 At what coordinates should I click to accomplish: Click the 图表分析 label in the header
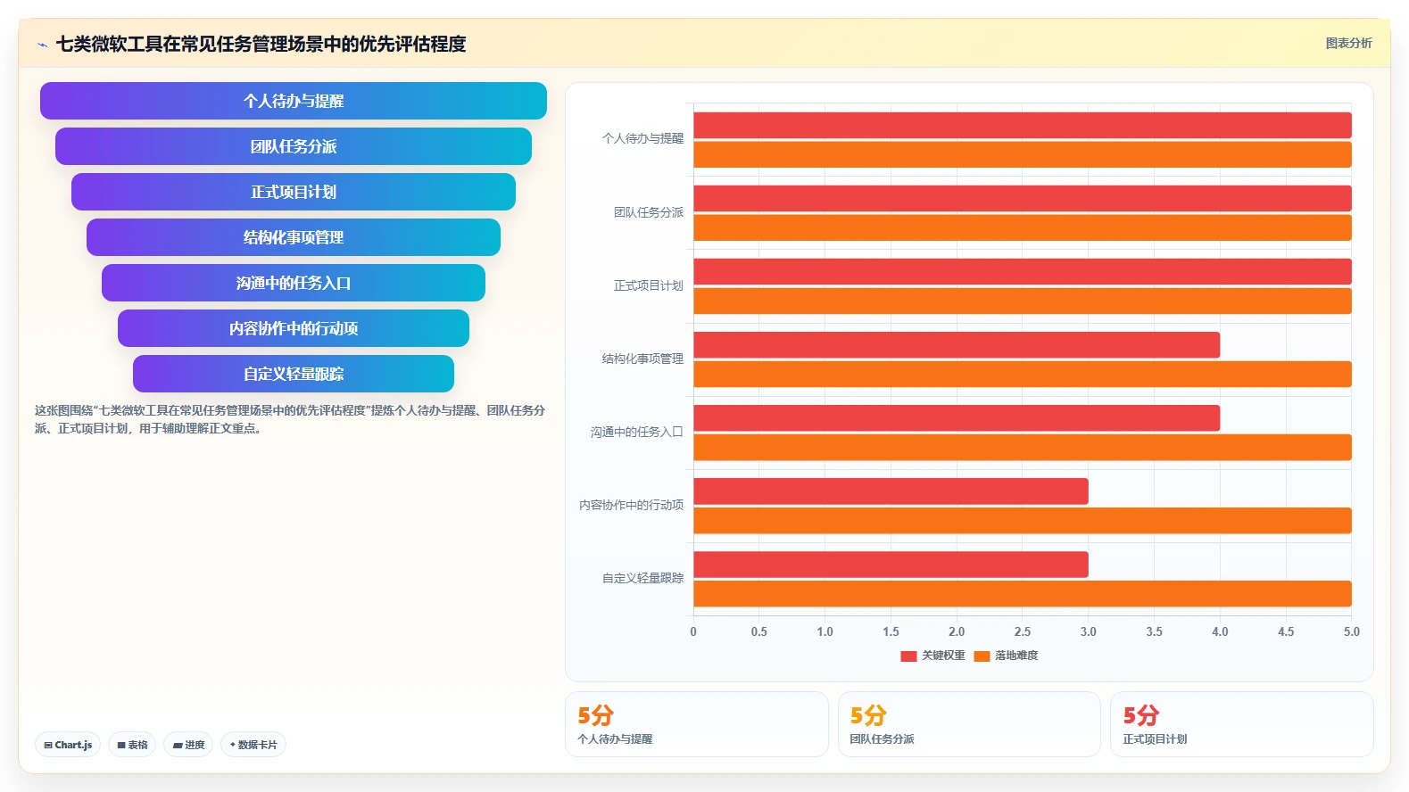[x=1348, y=43]
